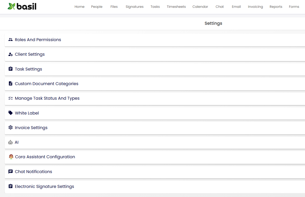The height and width of the screenshot is (197, 305).
Task: Expand the Chat Notifications settings row
Action: tap(34, 172)
